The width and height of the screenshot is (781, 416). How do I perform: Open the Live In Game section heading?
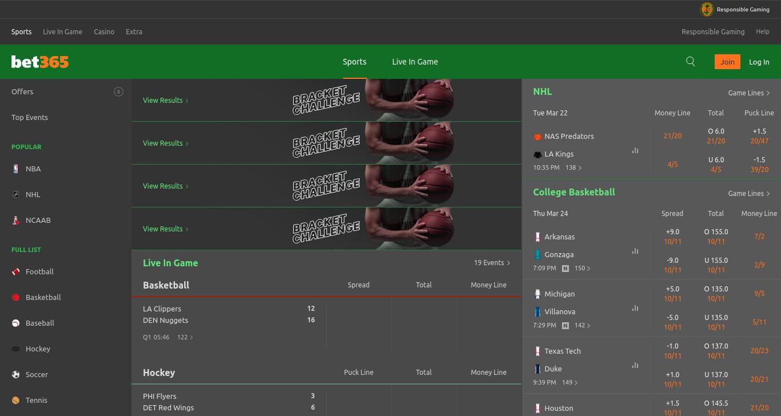(170, 263)
